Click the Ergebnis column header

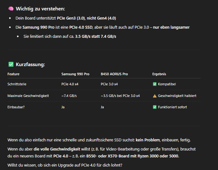pos(159,74)
